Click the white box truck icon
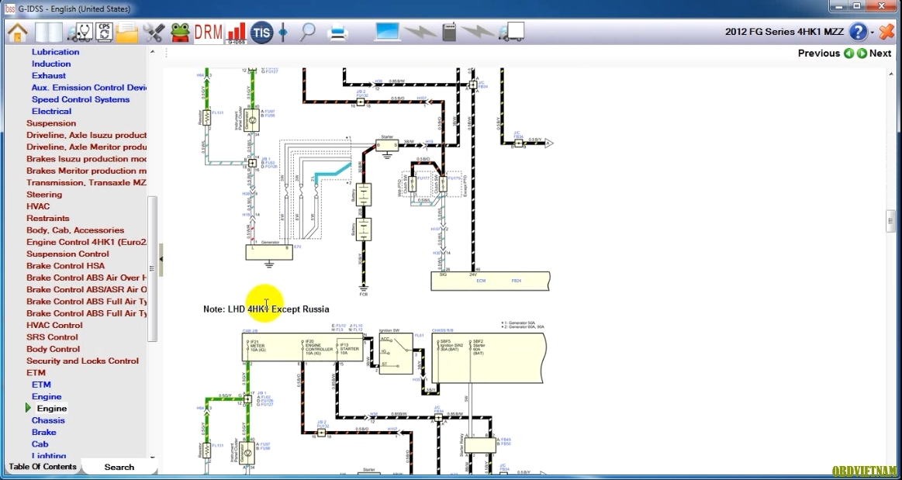This screenshot has width=902, height=480. click(511, 33)
